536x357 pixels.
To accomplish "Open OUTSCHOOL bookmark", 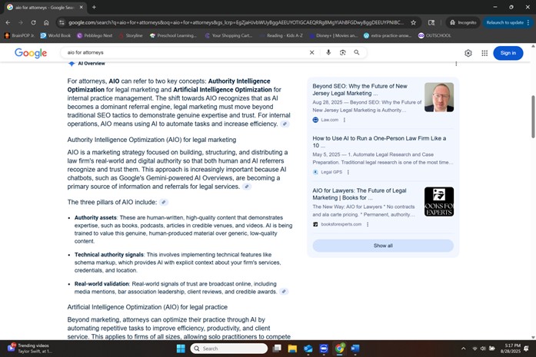I will coord(434,35).
